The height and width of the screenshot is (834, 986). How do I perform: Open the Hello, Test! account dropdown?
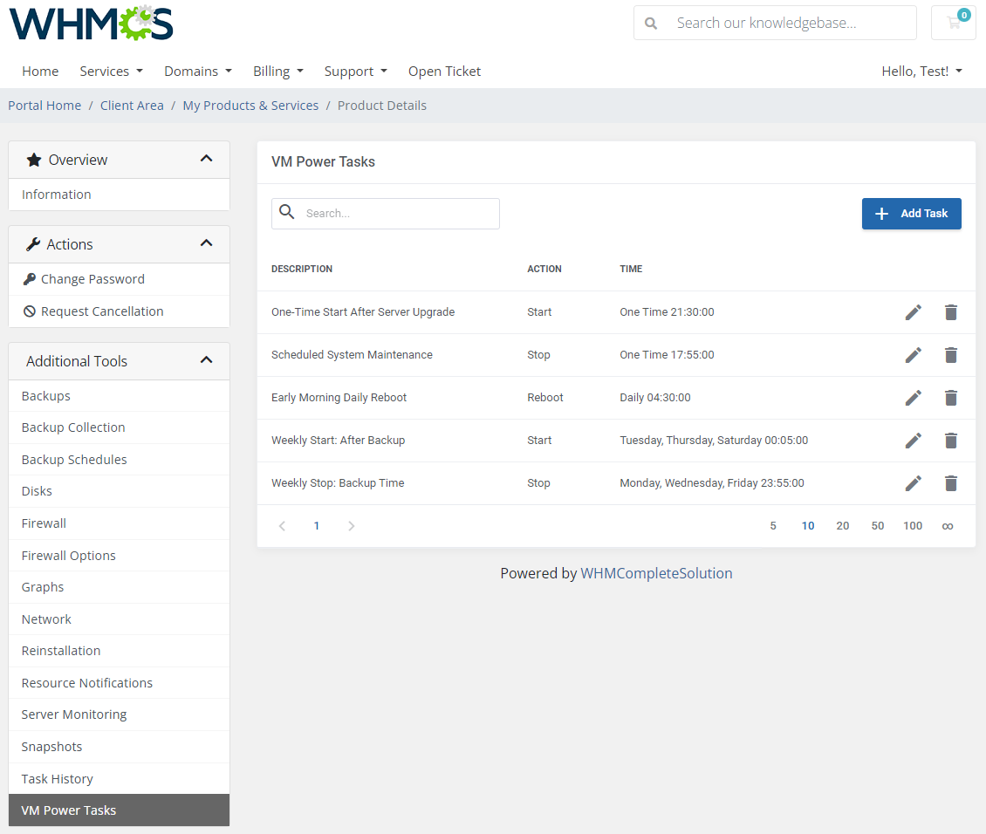click(x=921, y=71)
